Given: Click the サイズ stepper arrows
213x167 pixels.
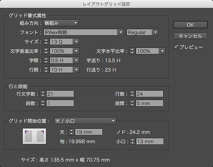Looking at the screenshot, I should (x=46, y=42).
